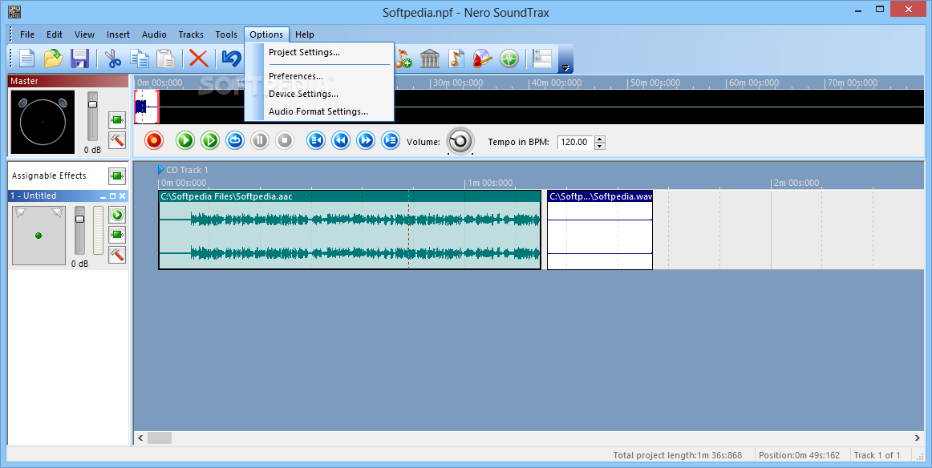The image size is (932, 468).
Task: Choose Device Settings... from Options menu
Action: (x=320, y=94)
